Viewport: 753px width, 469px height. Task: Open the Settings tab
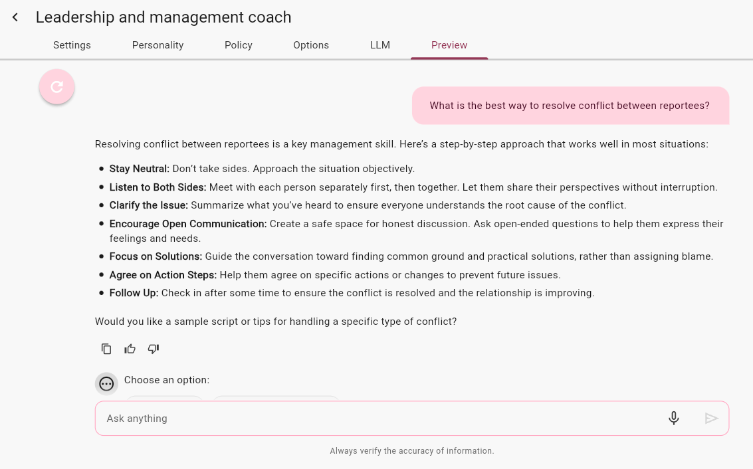[x=72, y=45]
